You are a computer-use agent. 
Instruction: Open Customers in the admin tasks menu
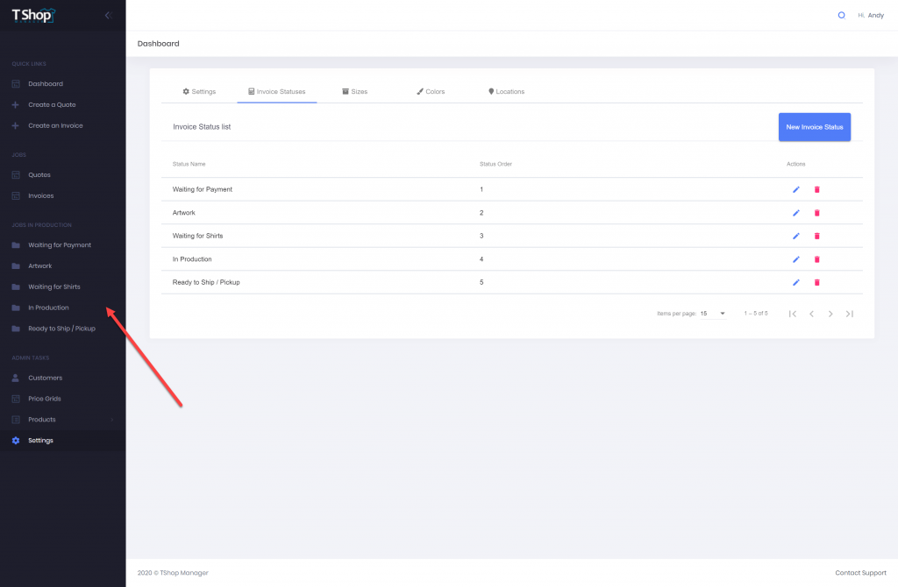tap(45, 378)
